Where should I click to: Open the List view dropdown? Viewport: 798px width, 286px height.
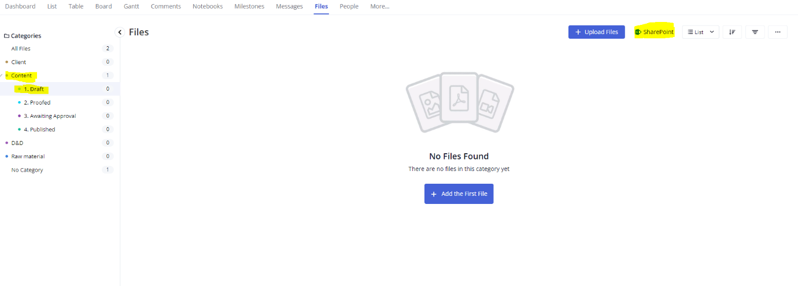click(x=701, y=32)
